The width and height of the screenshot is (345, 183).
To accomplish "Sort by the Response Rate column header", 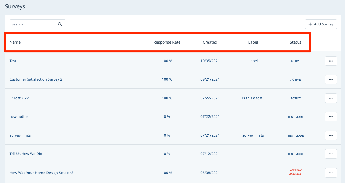I will [x=167, y=42].
